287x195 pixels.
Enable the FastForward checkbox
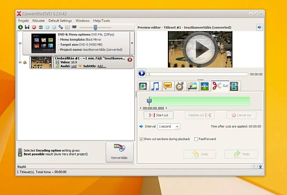pyautogui.click(x=196, y=139)
